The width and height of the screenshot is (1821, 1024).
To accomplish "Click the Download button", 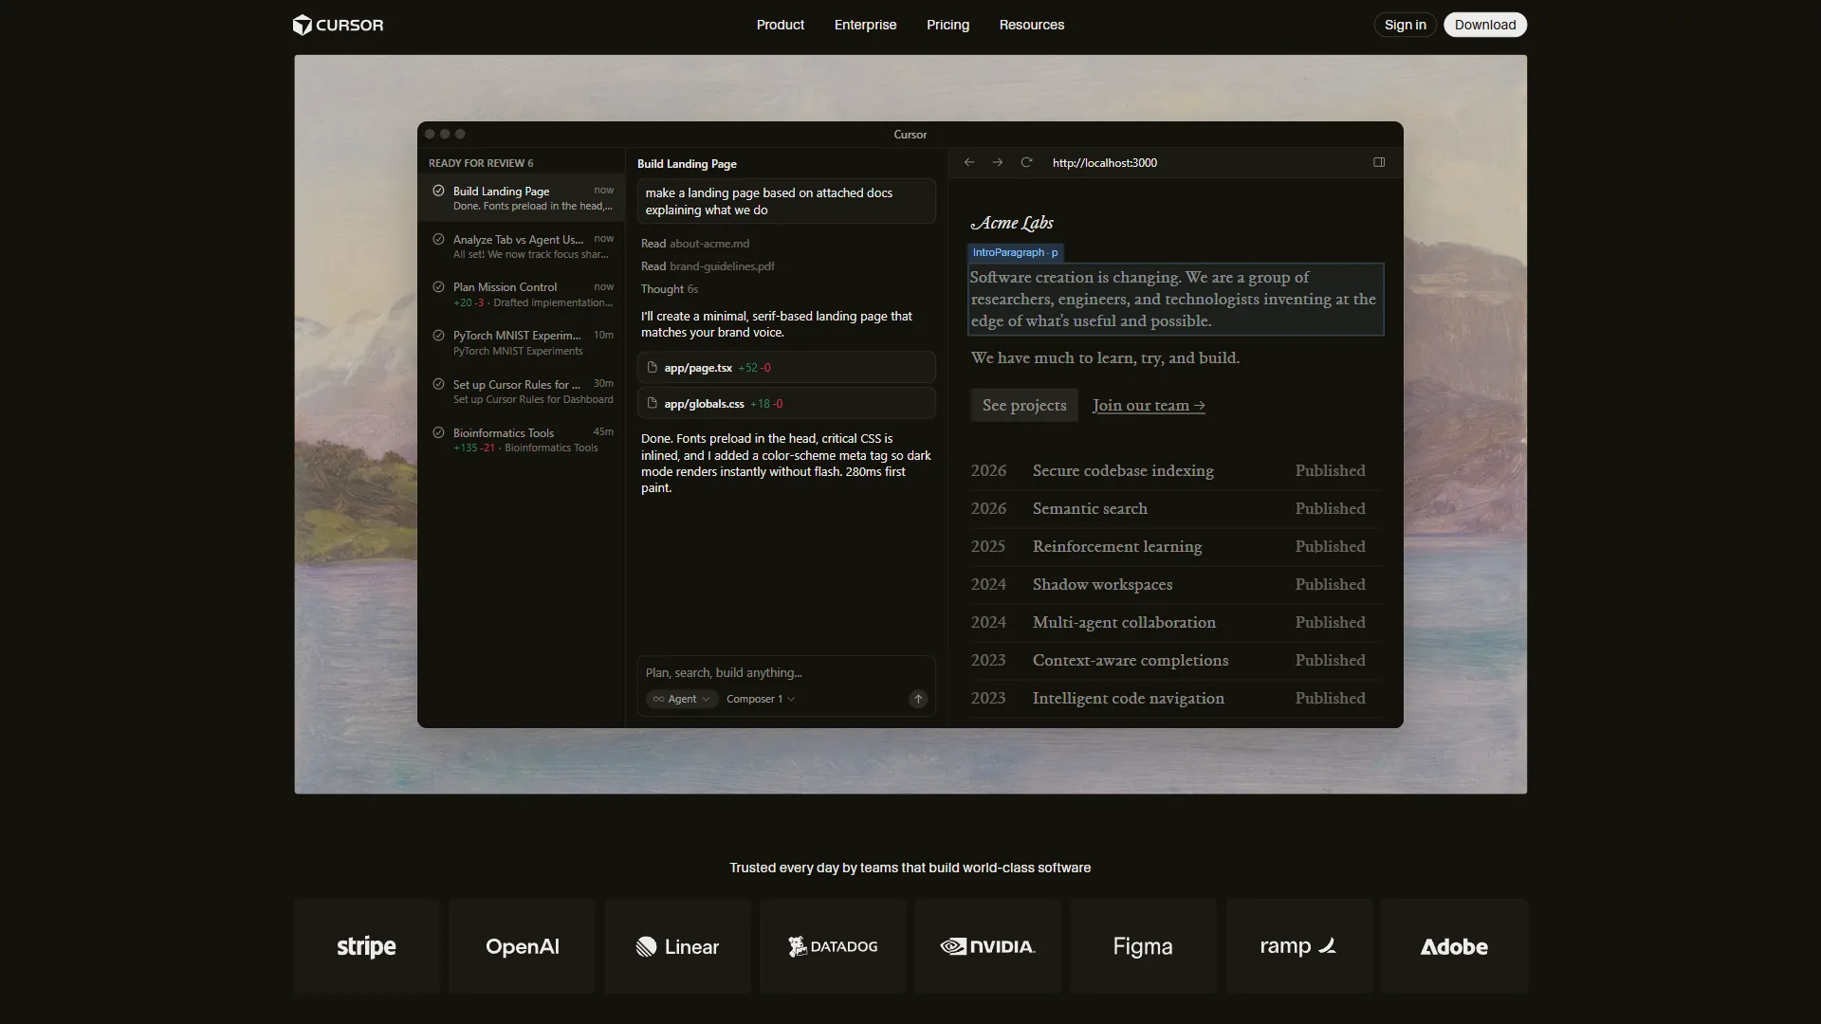I will [x=1484, y=25].
